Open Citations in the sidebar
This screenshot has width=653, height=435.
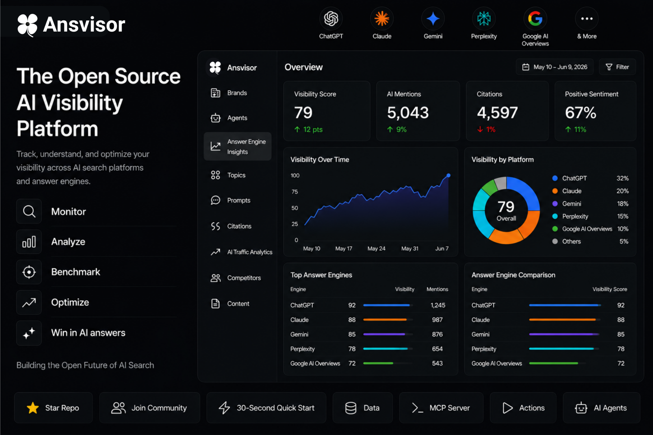point(238,226)
